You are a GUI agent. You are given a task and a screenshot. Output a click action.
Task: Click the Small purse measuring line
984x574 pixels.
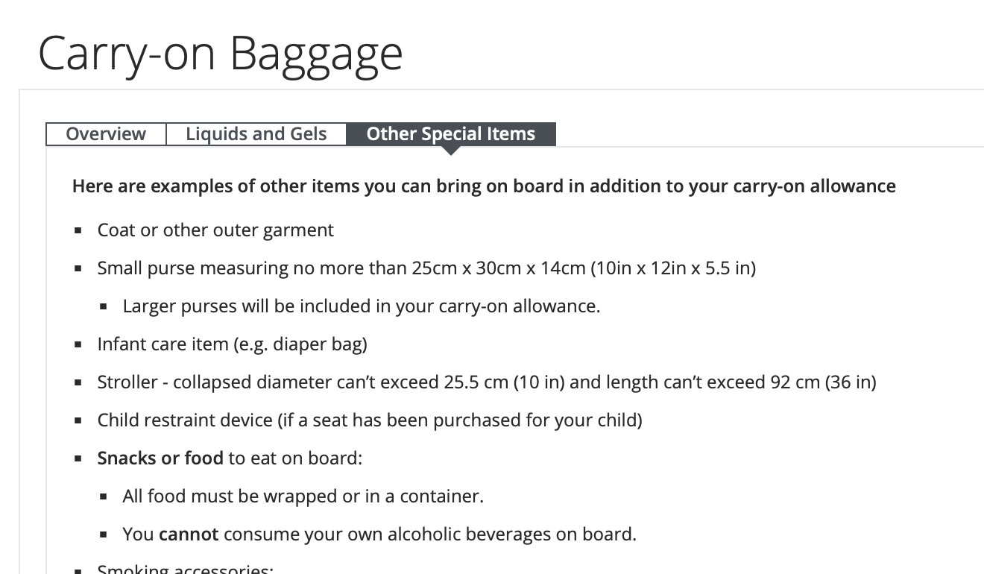[x=426, y=268]
